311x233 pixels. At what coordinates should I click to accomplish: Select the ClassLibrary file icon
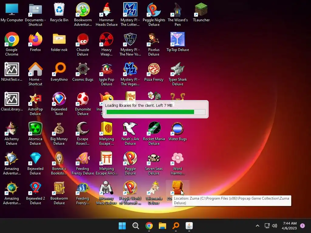[x=12, y=99]
